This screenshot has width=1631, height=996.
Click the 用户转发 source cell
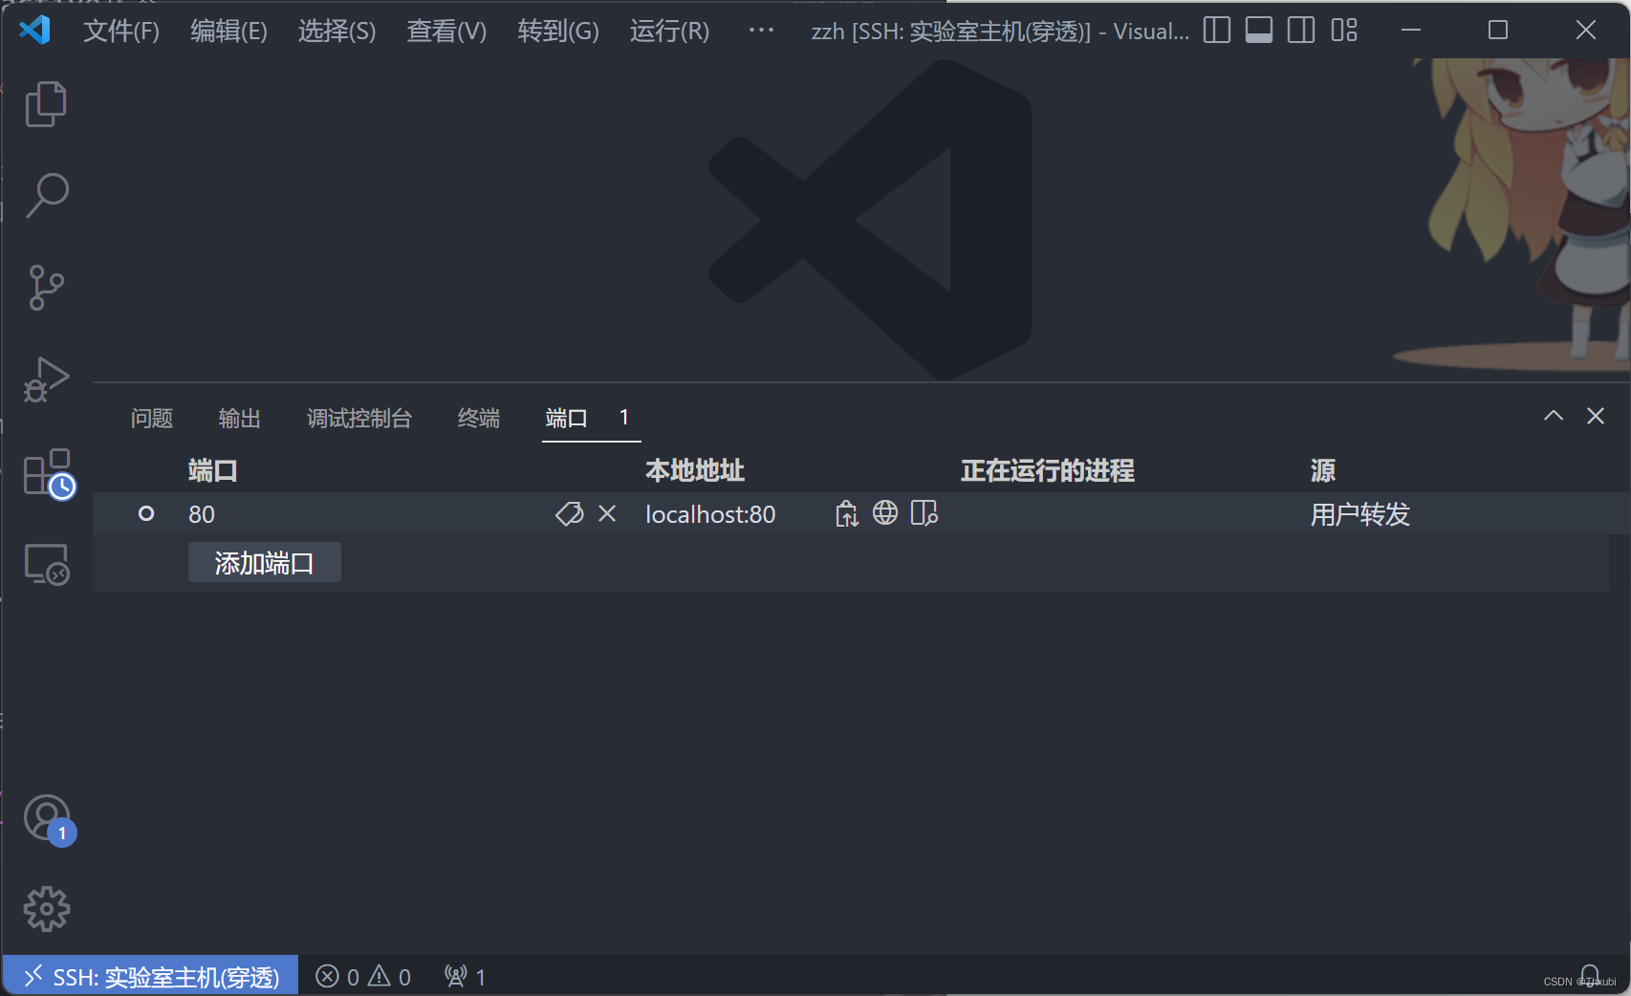1359,514
